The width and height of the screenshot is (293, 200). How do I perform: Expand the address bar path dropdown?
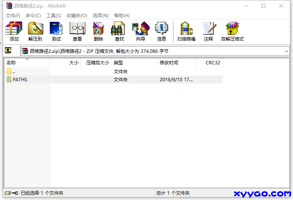click(286, 51)
